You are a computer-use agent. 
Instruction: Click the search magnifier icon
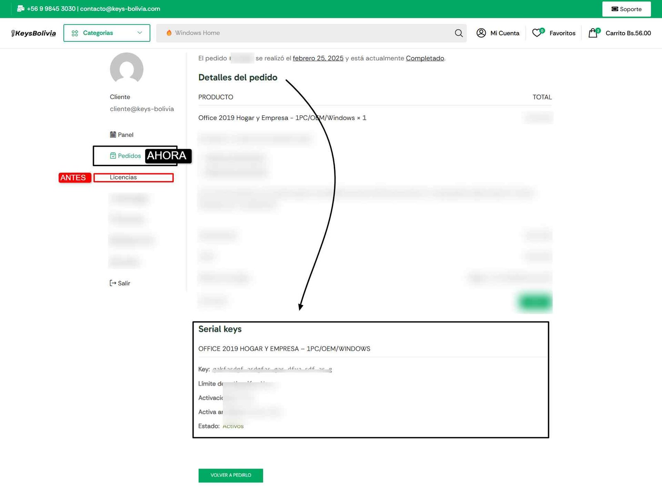point(458,33)
